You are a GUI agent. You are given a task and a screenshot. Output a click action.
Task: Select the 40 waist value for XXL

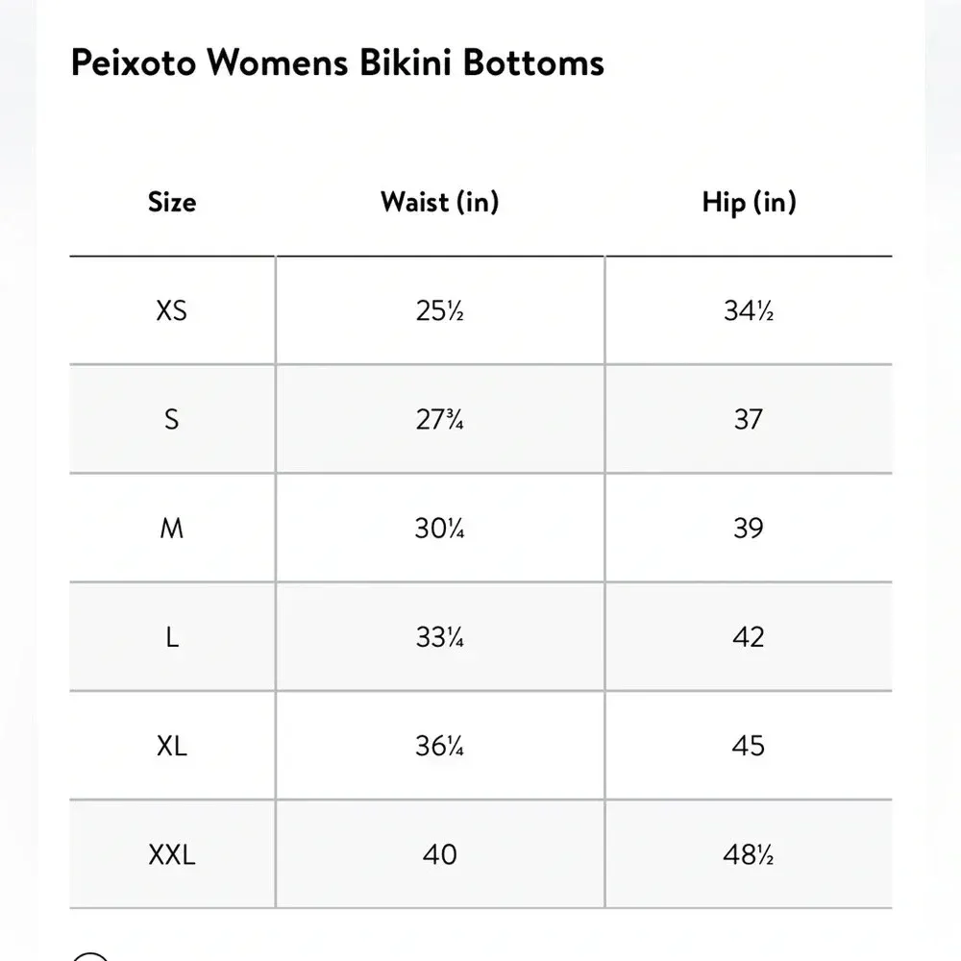tap(440, 854)
